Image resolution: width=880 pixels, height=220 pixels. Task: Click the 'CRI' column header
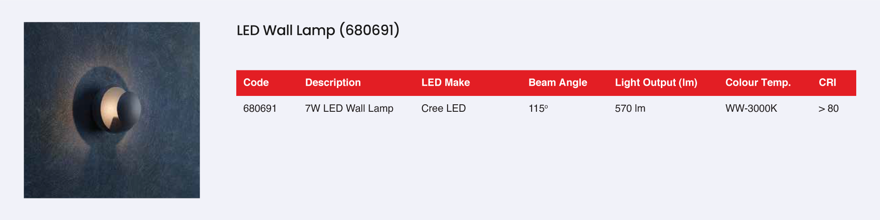point(828,83)
